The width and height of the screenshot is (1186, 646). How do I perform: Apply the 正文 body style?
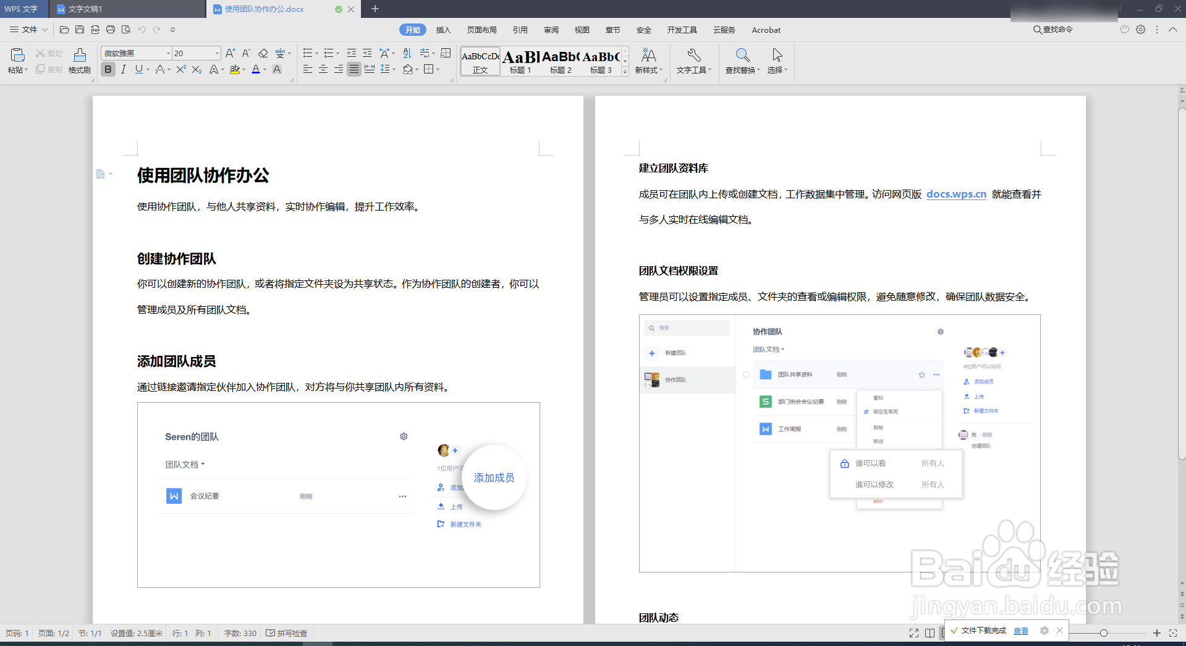coord(480,61)
